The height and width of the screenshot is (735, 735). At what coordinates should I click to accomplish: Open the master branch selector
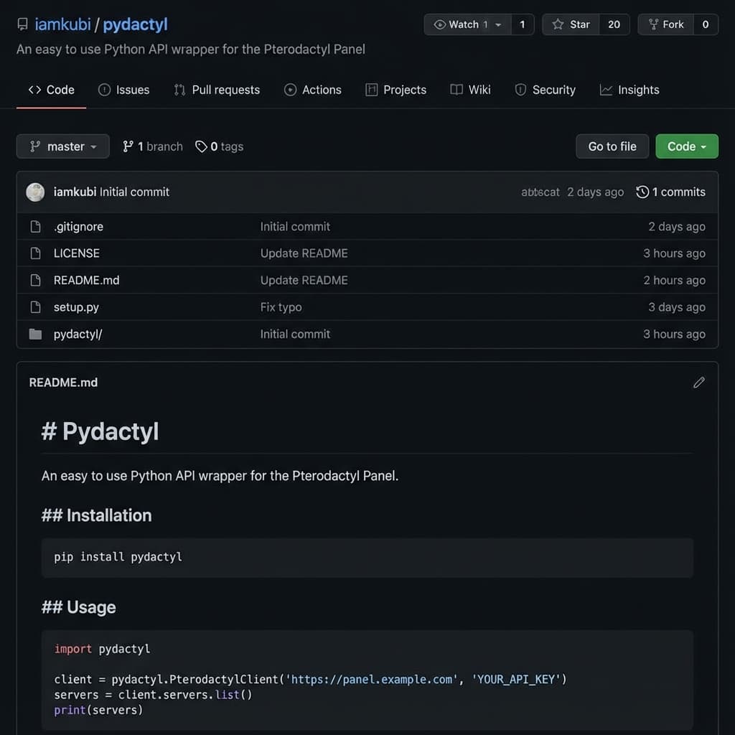(x=62, y=146)
